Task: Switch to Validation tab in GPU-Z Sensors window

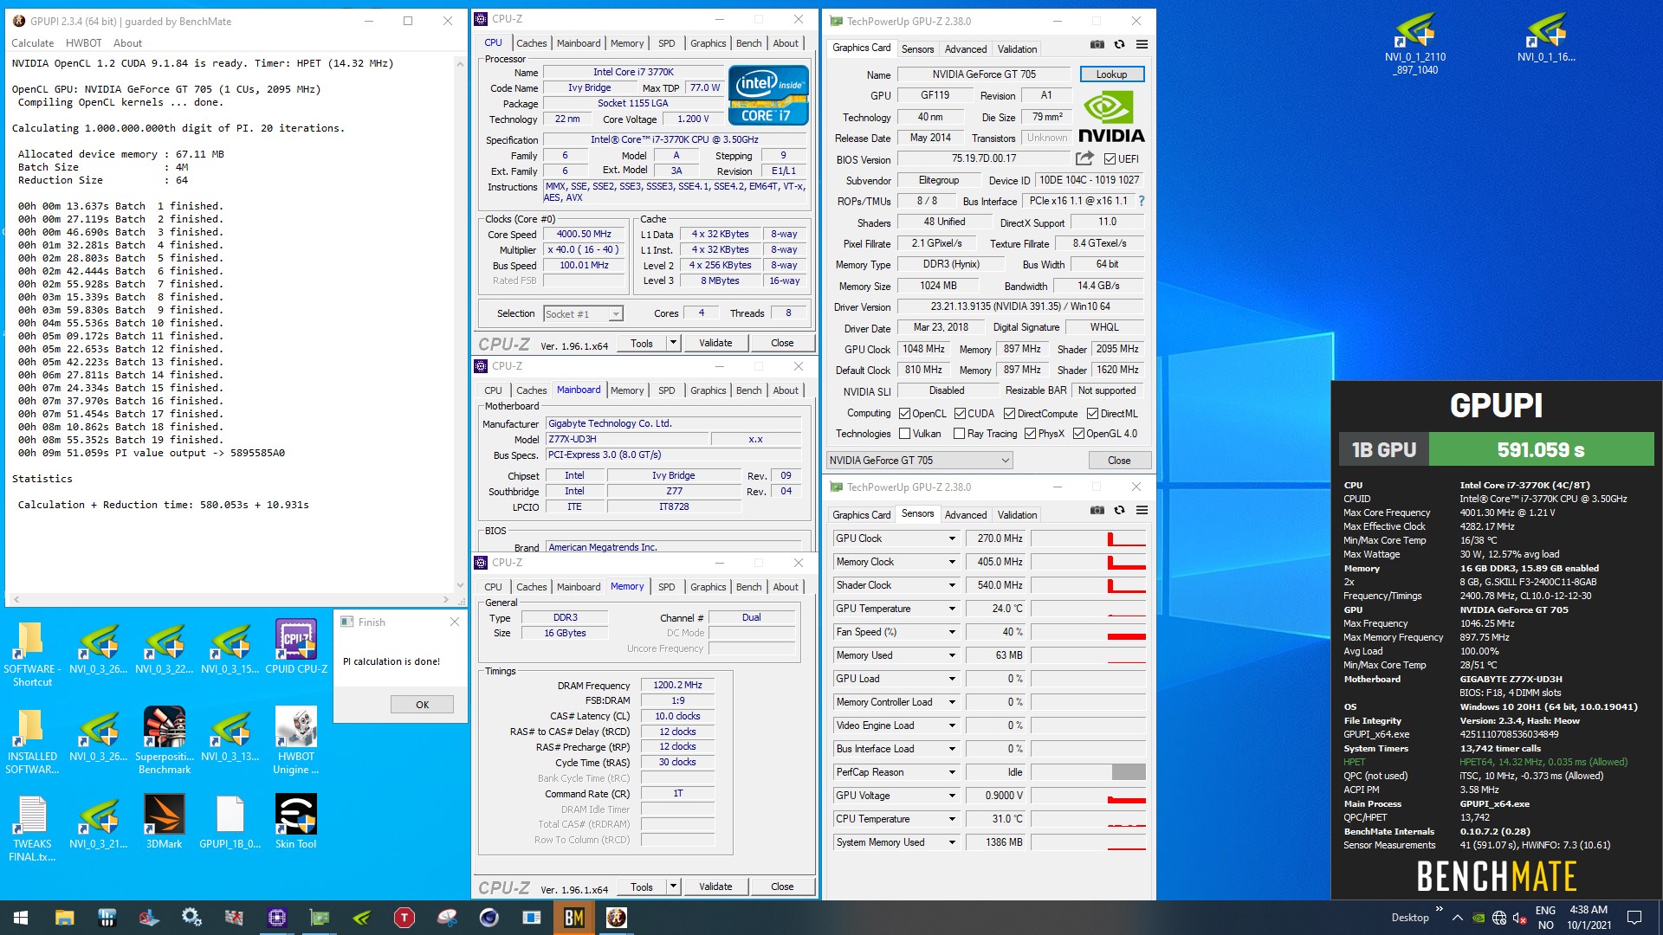Action: 1017,515
